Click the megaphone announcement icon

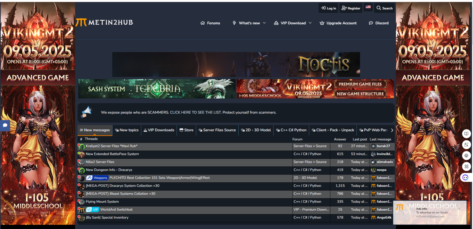tap(87, 112)
